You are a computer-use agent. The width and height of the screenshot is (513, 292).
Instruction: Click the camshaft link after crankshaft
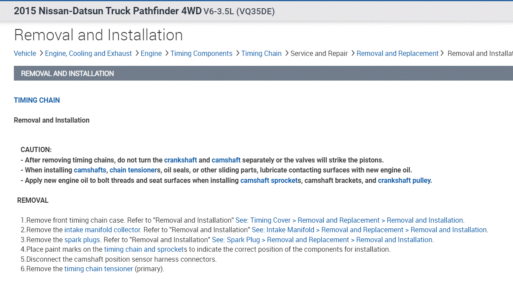tap(226, 160)
